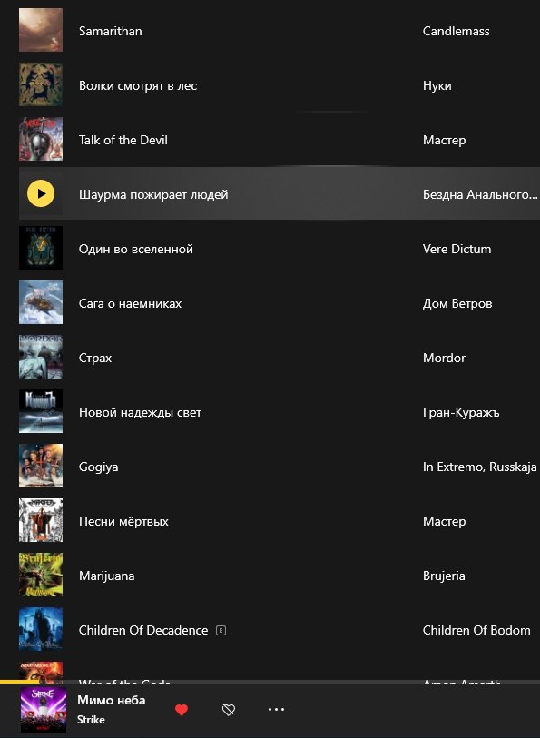Select Страх album cover by Mordor
Image resolution: width=540 pixels, height=738 pixels.
(41, 358)
